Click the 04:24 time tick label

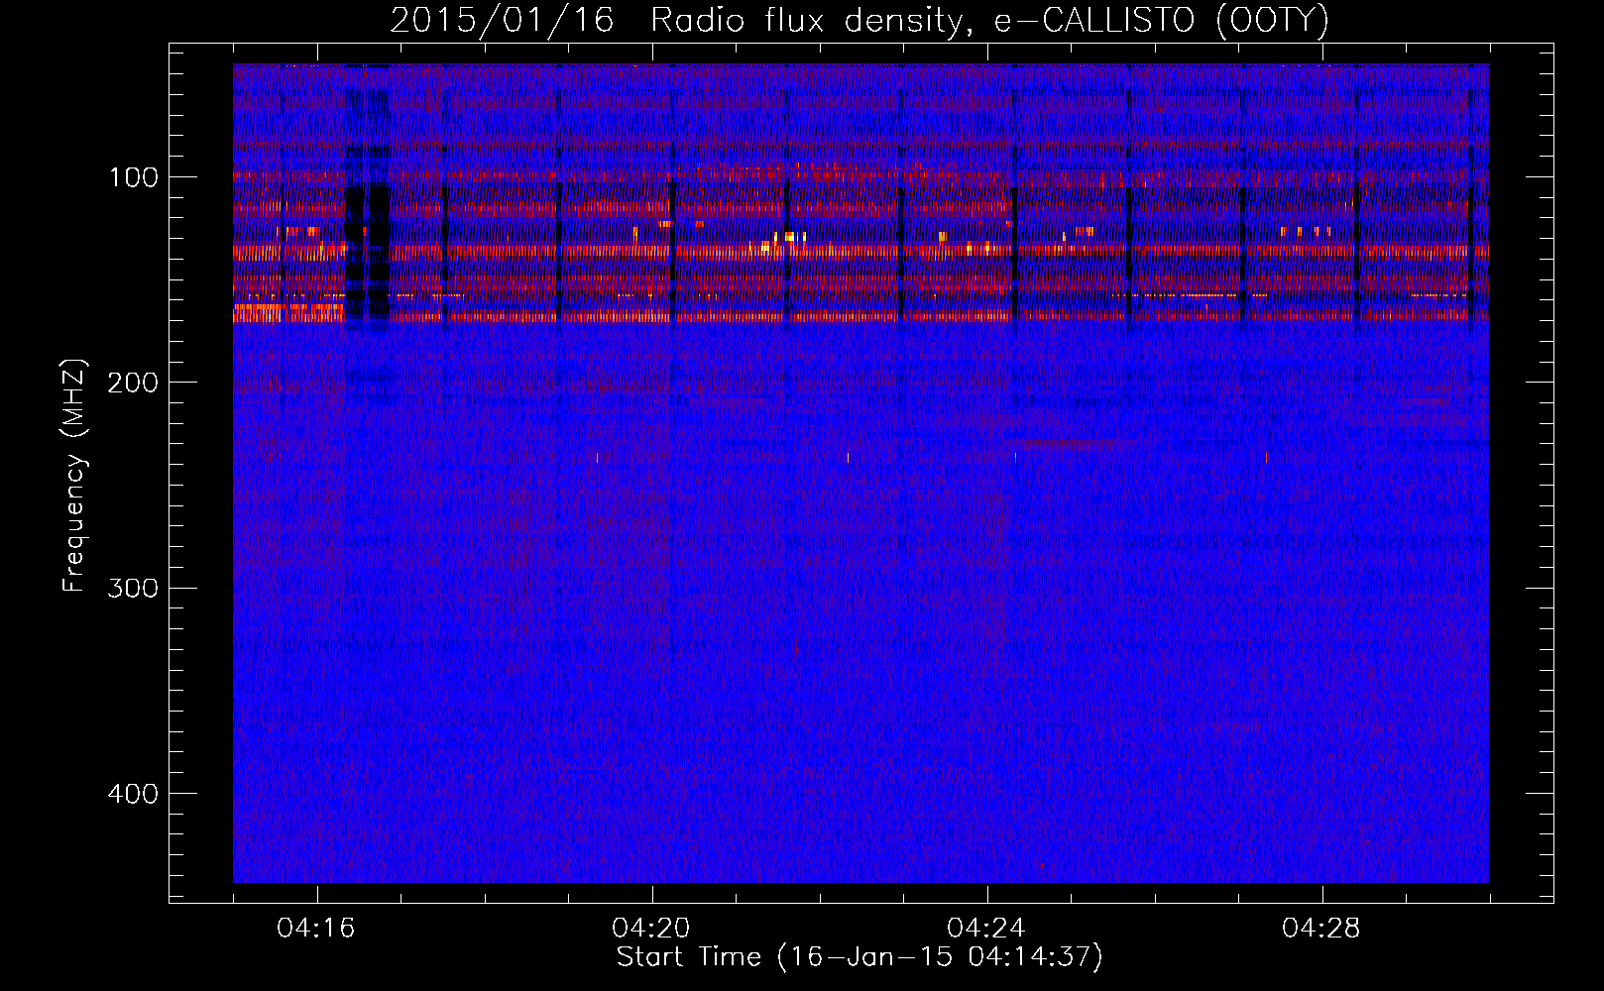[x=986, y=929]
